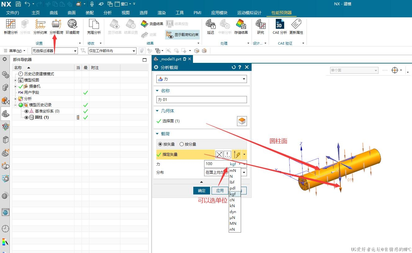Click the 确定 button

tap(202, 191)
